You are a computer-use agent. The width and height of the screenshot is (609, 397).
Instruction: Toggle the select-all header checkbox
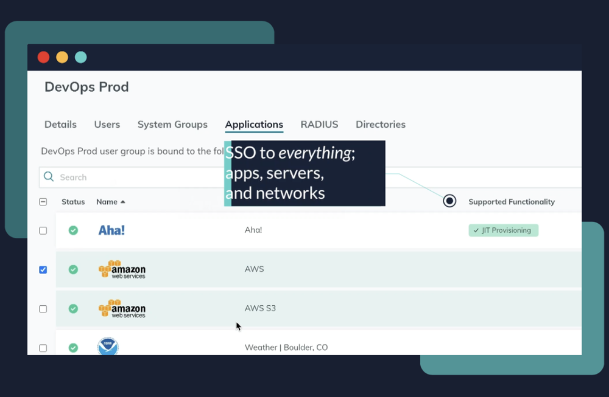coord(43,202)
